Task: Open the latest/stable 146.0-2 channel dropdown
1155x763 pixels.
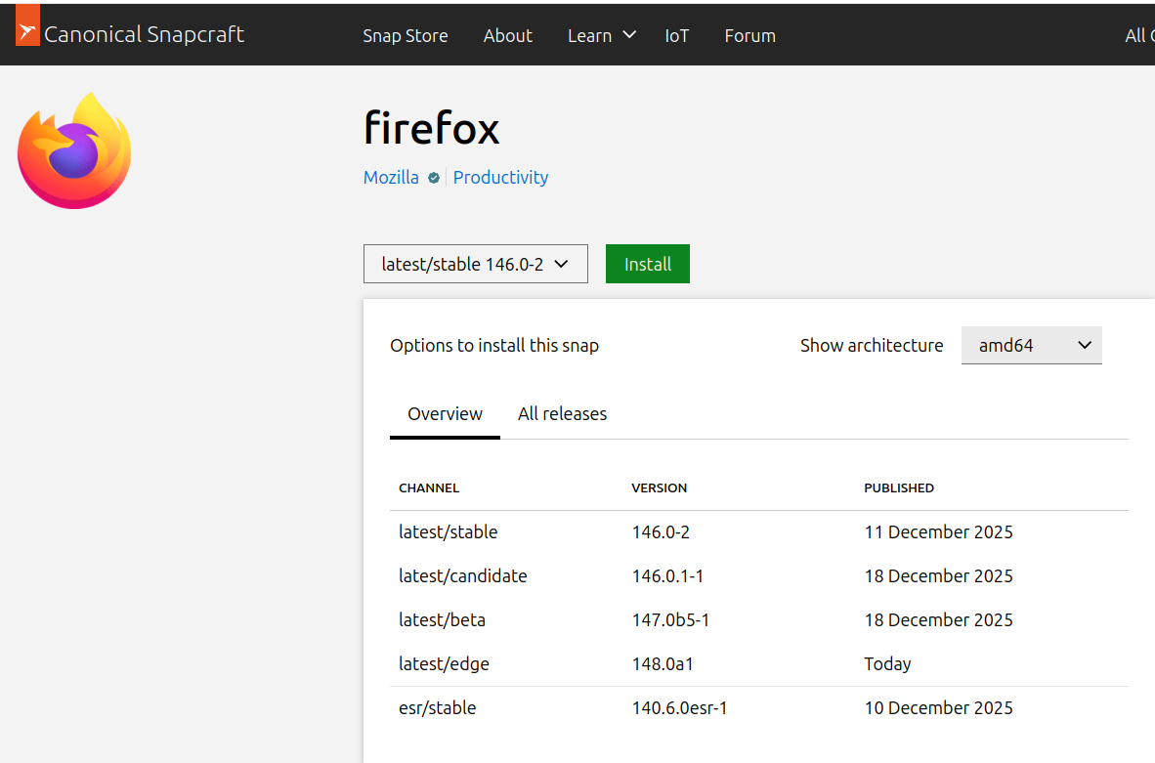Action: 475,264
